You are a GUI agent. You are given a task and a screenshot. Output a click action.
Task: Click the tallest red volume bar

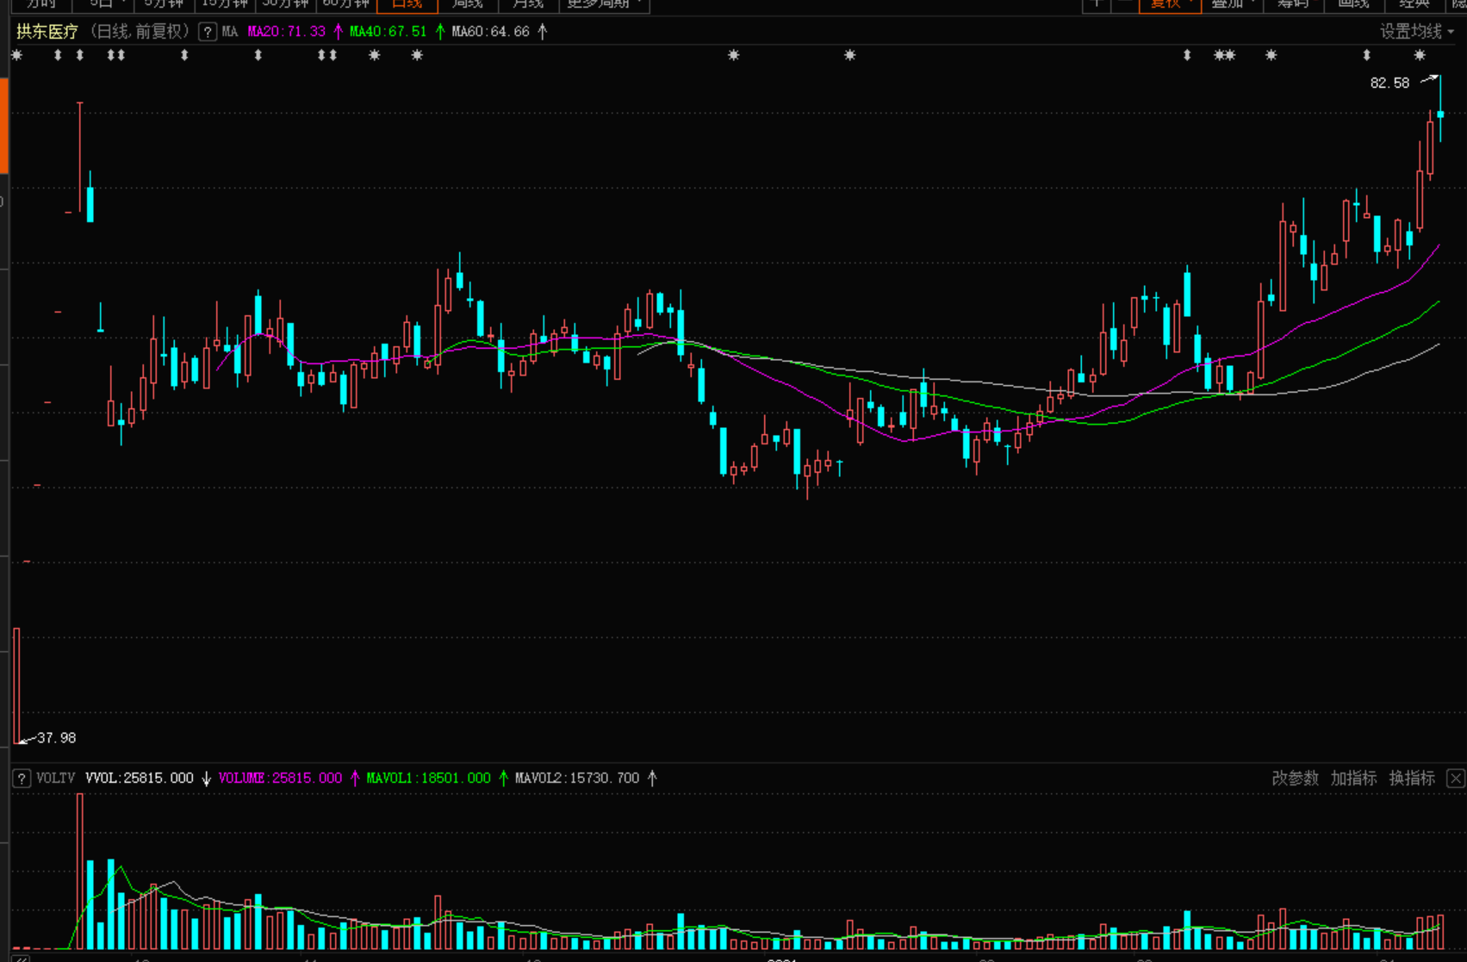coord(80,872)
